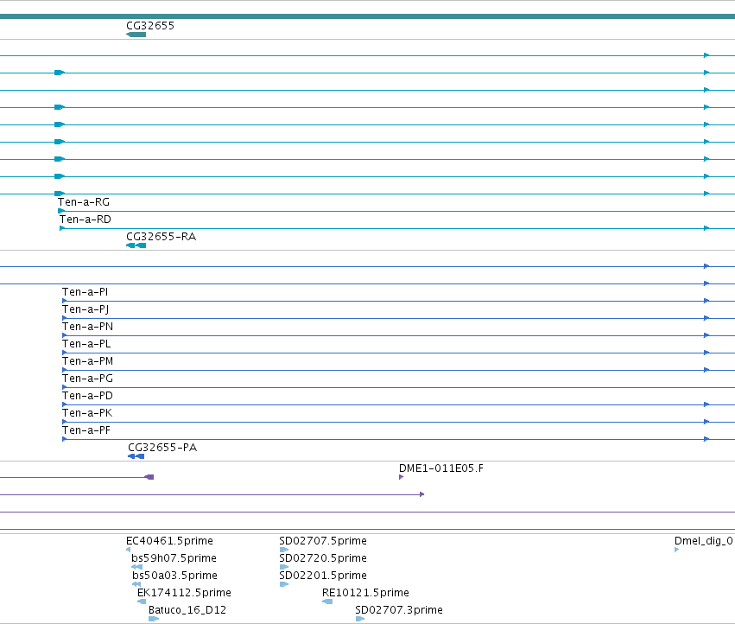The image size is (735, 624).
Task: Select the Ten-a-PL protein label
Action: coord(86,344)
